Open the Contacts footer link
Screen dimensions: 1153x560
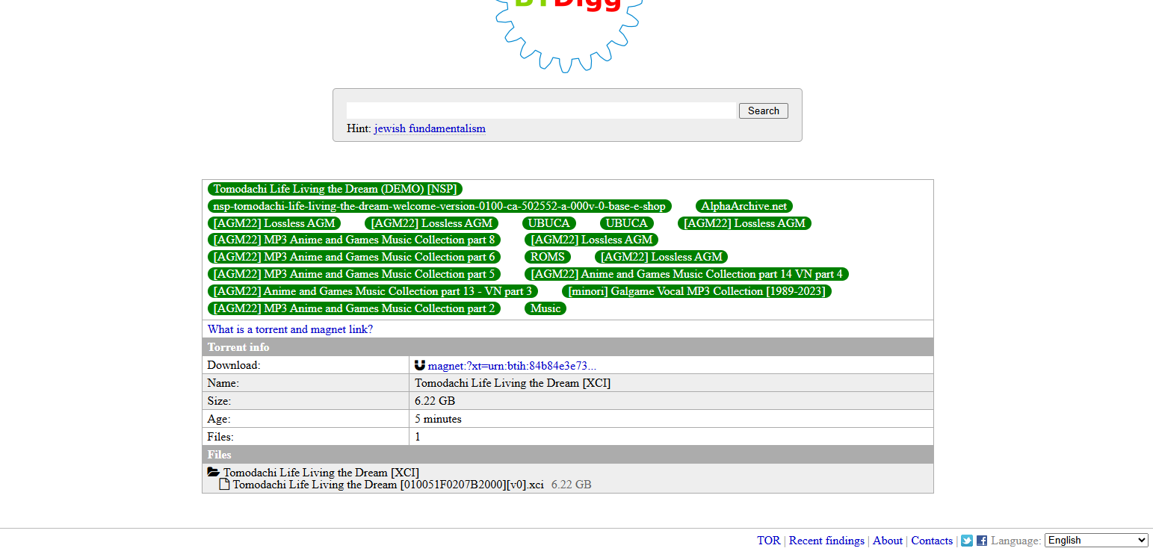[932, 541]
